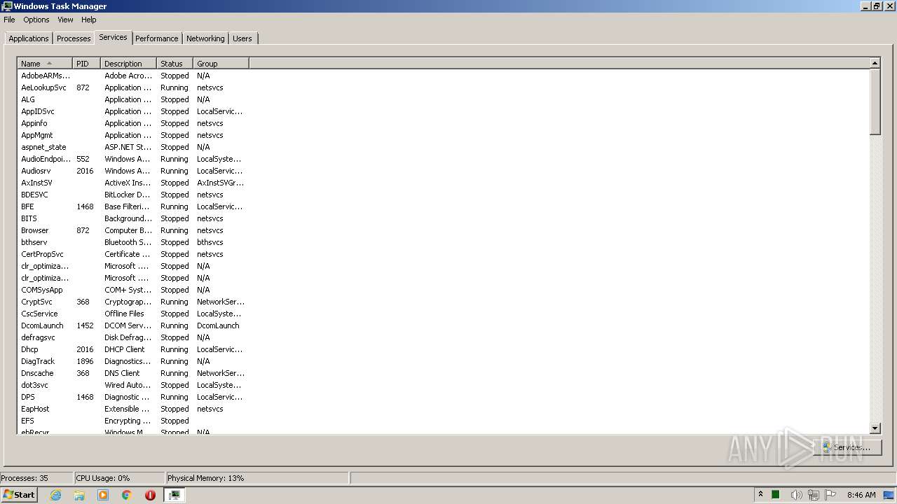This screenshot has height=504, width=897.
Task: Select the DiagTrack service row
Action: tap(133, 361)
